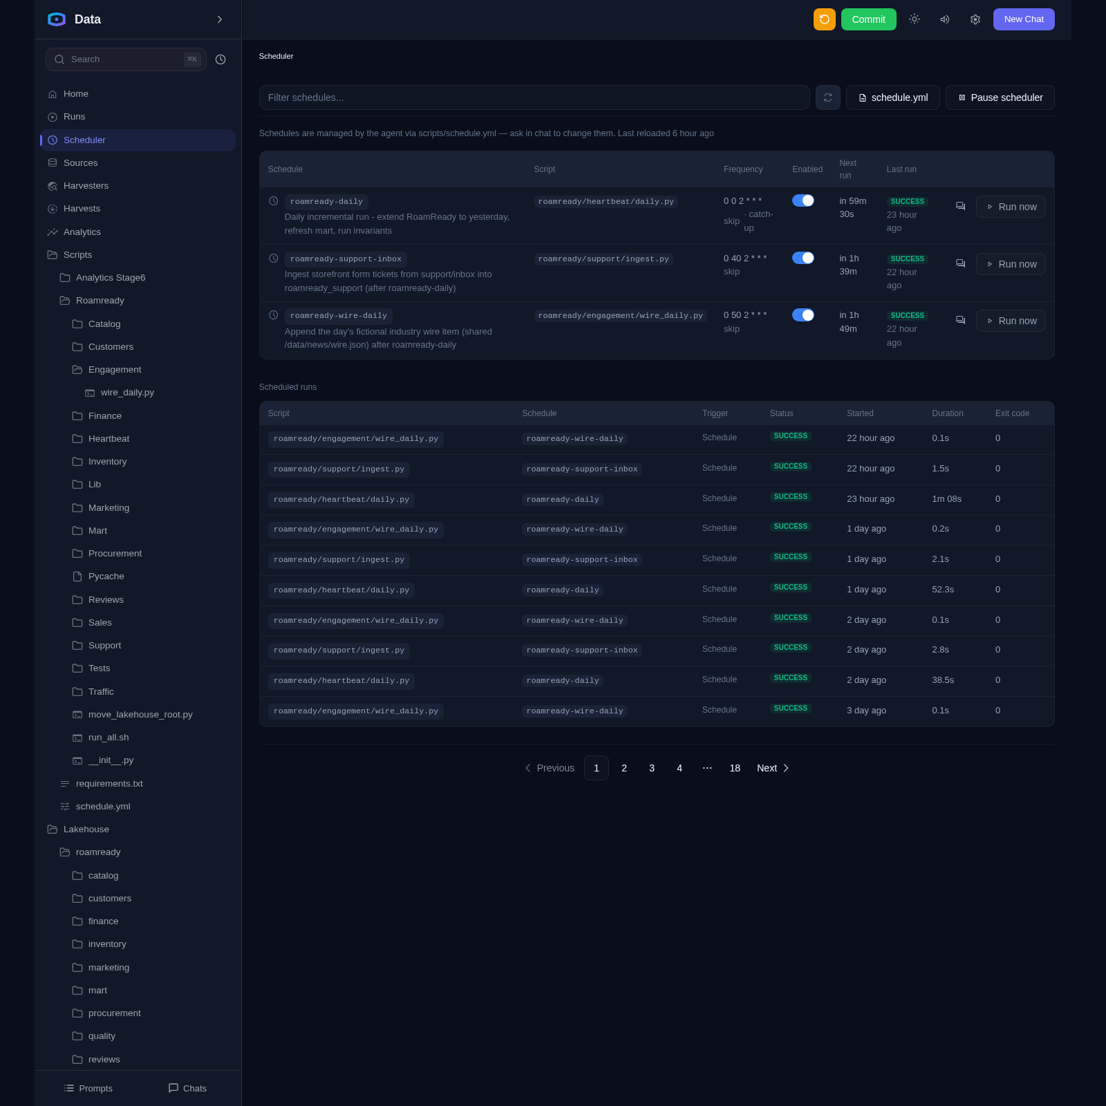Click the Data app logo icon
1106x1106 pixels.
click(57, 19)
